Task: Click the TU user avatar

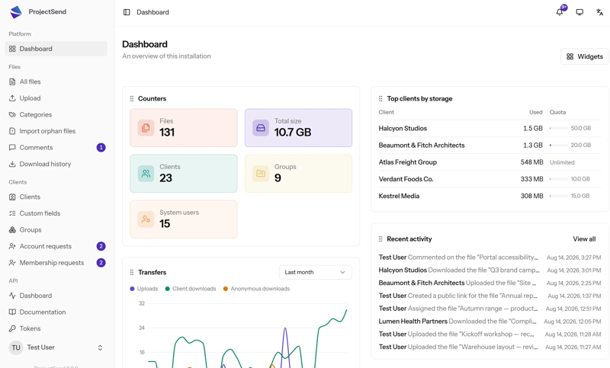Action: pyautogui.click(x=16, y=347)
